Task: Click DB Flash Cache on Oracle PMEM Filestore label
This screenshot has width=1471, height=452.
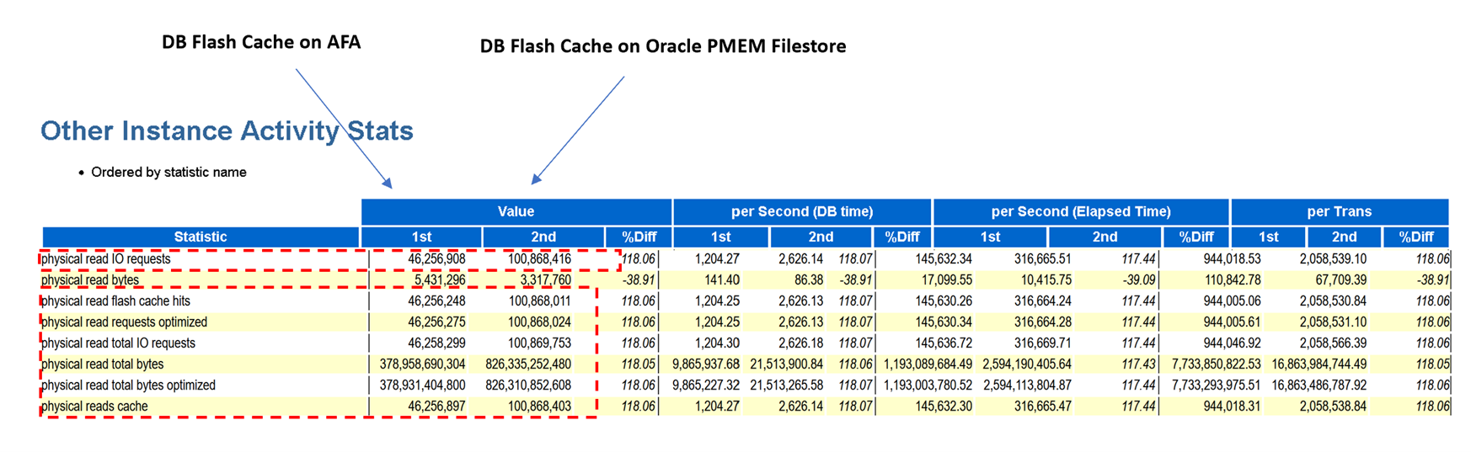Action: (663, 46)
